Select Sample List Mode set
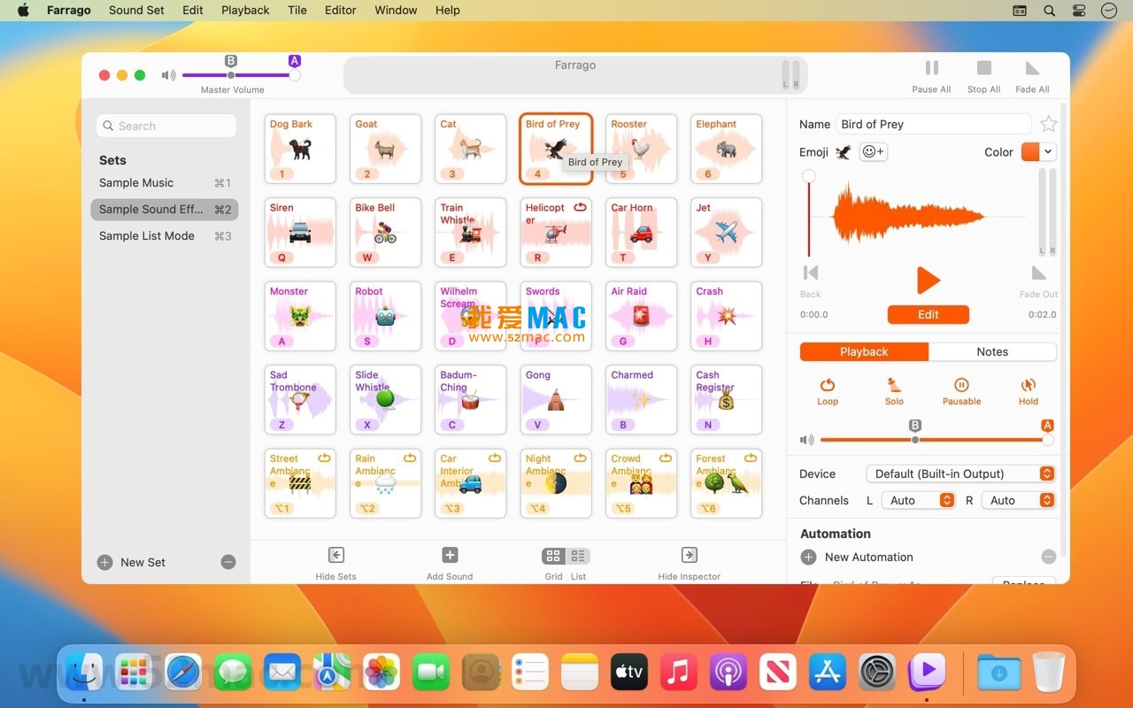The height and width of the screenshot is (708, 1133). [x=165, y=236]
